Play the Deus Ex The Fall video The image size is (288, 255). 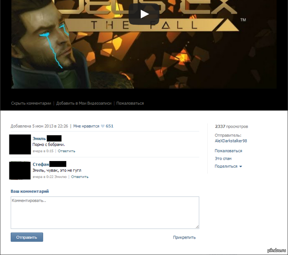(x=144, y=14)
